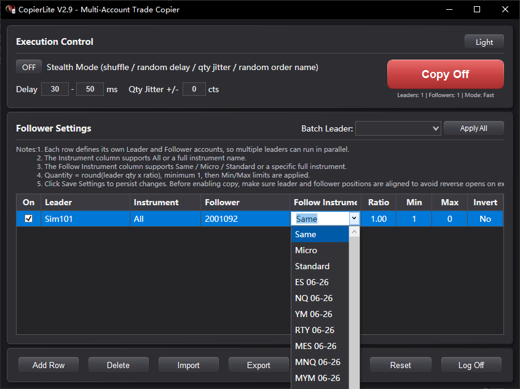This screenshot has height=389, width=520.
Task: Click the Qty Jitter input field
Action: (194, 89)
